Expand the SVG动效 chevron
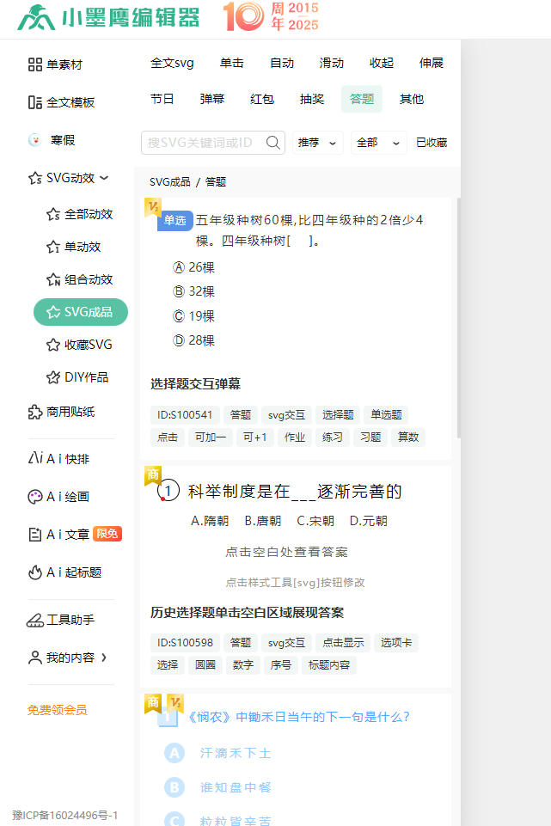Screen dimensions: 551x826 point(104,178)
